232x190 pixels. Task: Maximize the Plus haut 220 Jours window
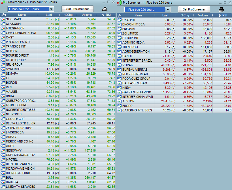108,2
